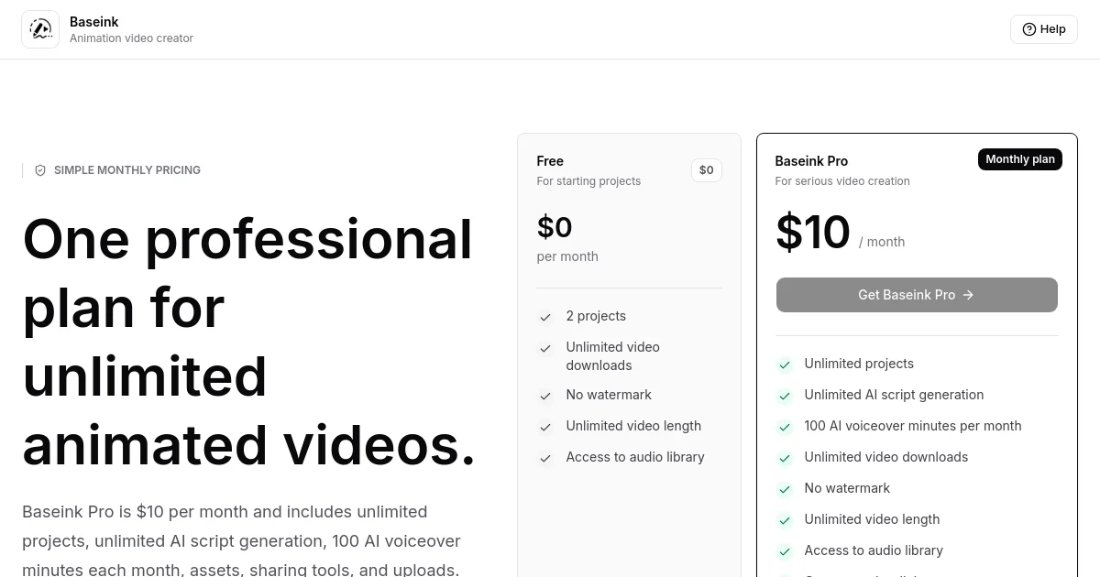Click the Baseink logo icon
Screen dimensions: 1100x577
click(40, 29)
